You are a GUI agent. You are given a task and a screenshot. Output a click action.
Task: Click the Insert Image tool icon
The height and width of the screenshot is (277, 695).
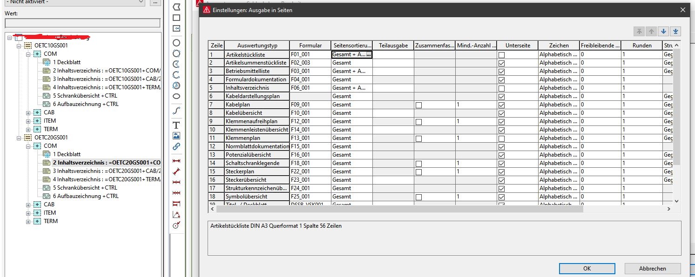176,136
